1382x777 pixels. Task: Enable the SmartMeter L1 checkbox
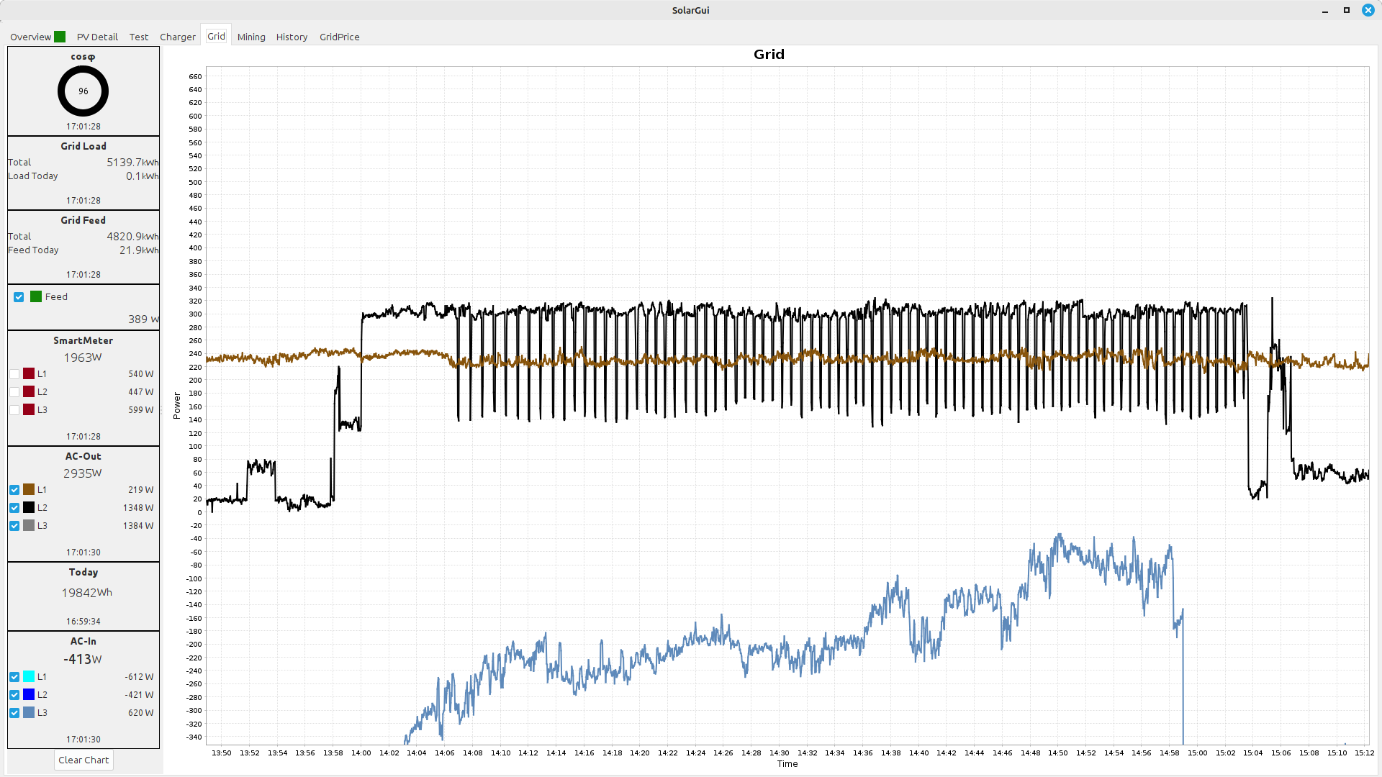pos(14,374)
